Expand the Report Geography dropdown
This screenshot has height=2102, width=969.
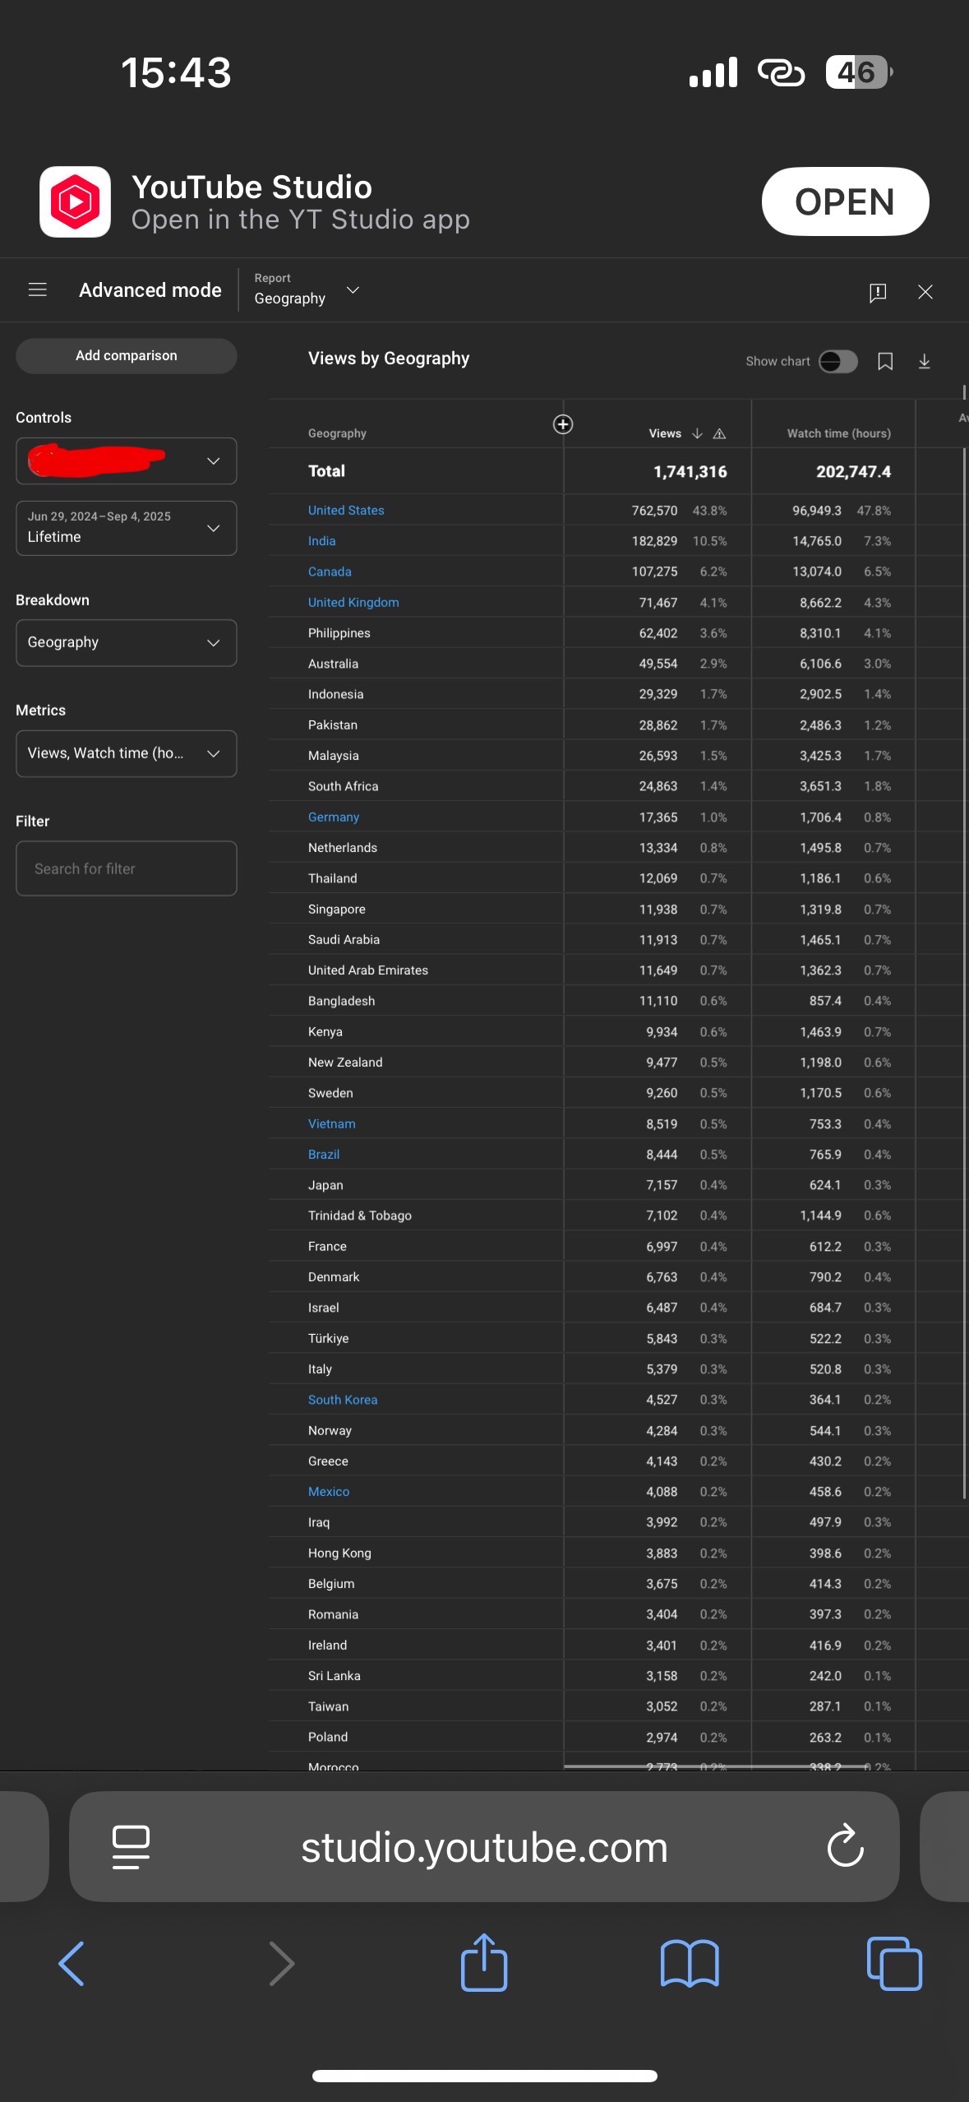click(307, 290)
